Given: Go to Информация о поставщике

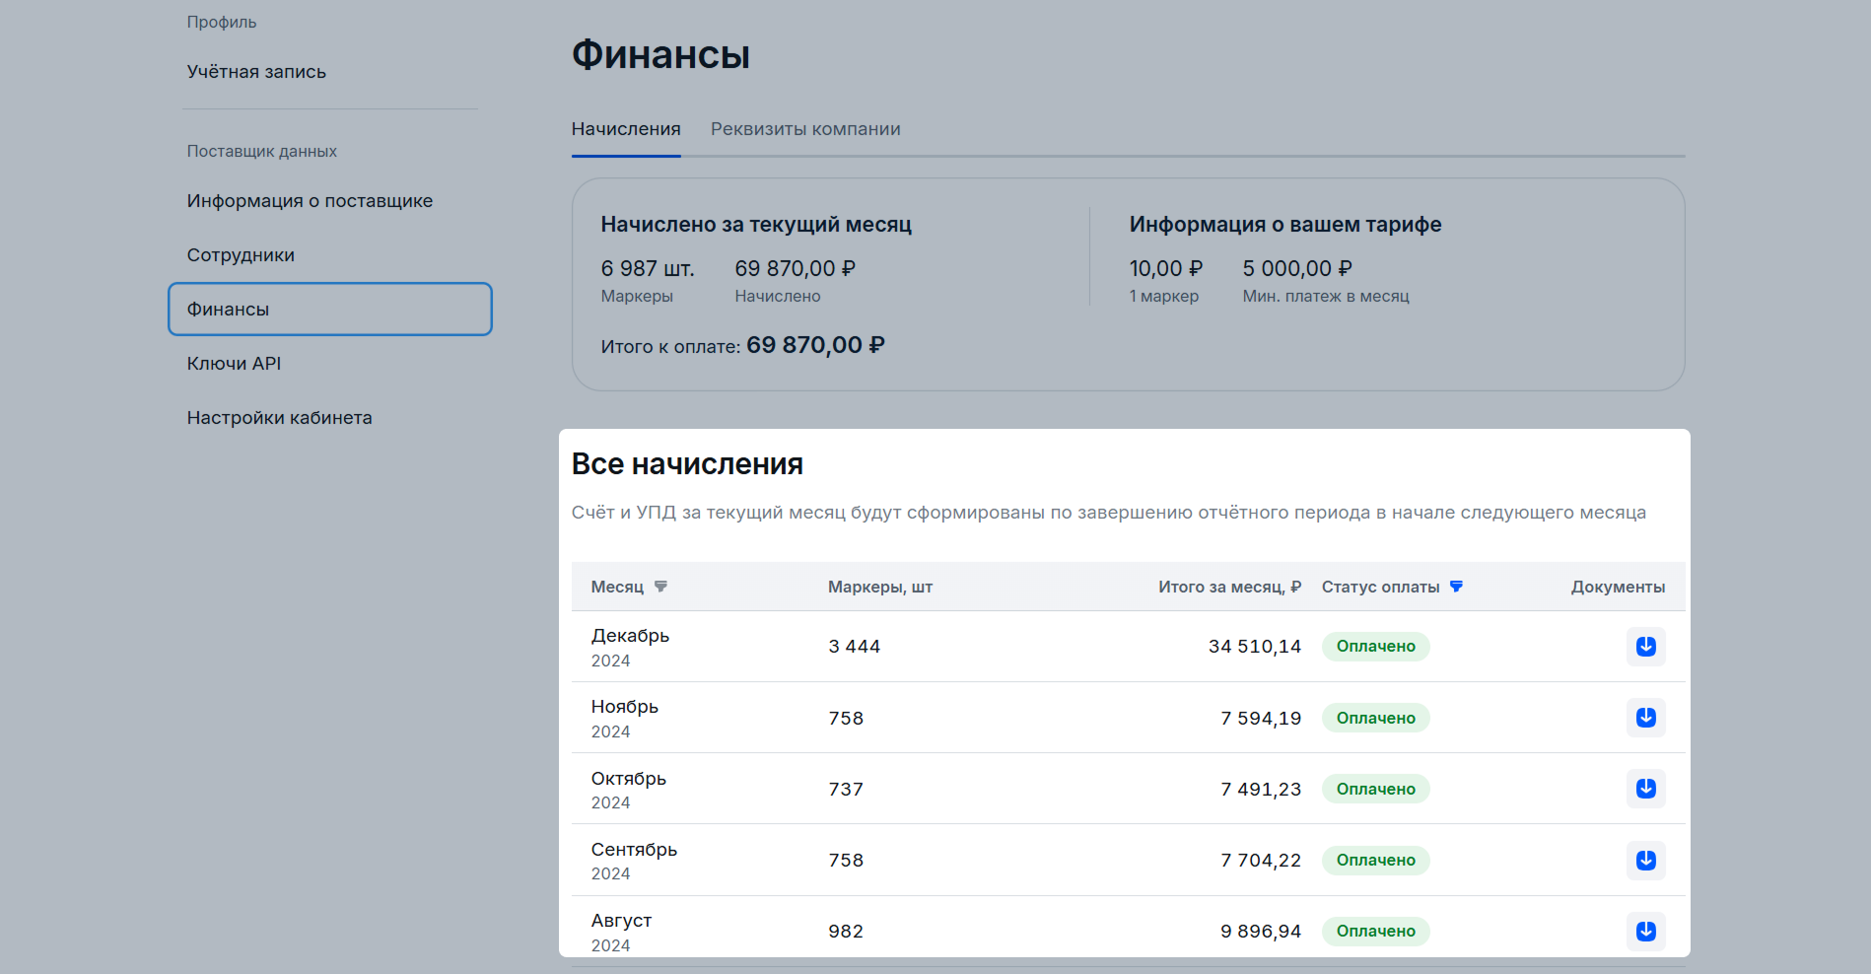Looking at the screenshot, I should [x=310, y=201].
